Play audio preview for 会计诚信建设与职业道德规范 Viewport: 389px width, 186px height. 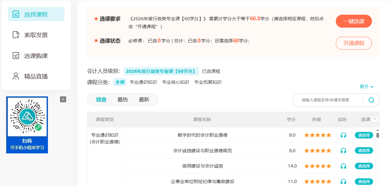(x=343, y=150)
